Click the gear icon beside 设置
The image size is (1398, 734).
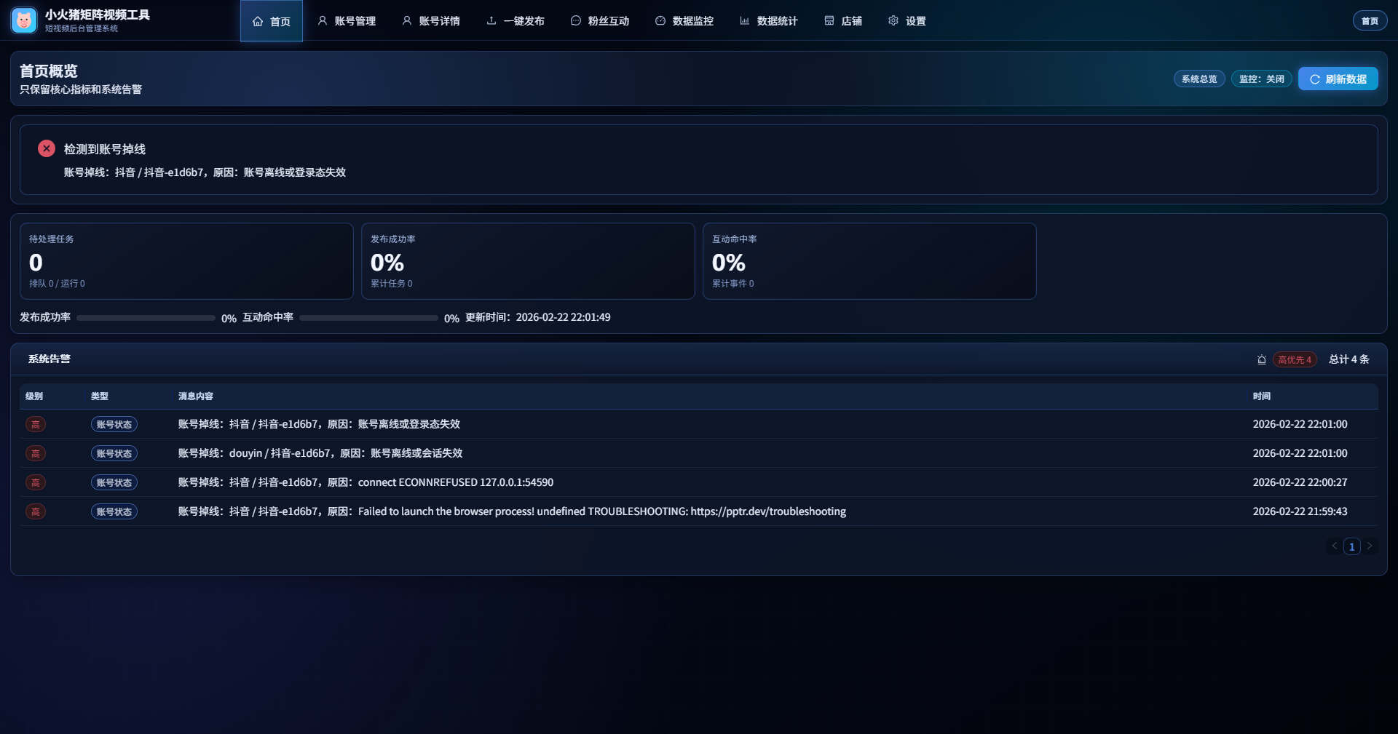[x=893, y=21]
